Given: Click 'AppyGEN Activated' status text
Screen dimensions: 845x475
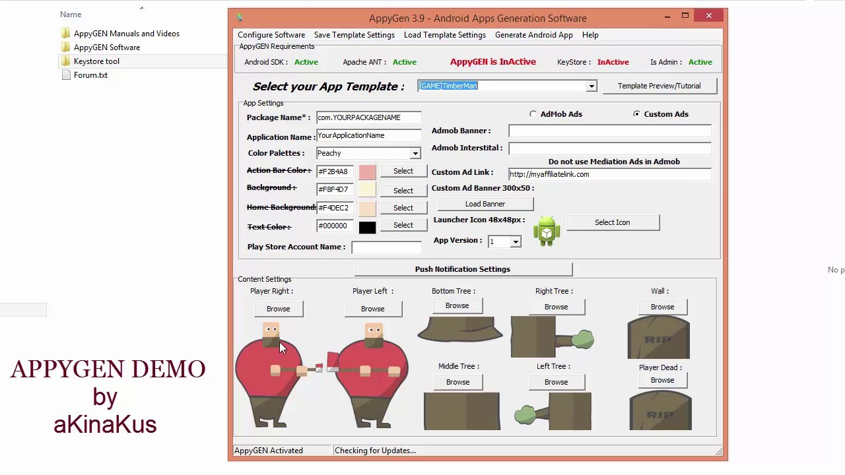Looking at the screenshot, I should (x=269, y=451).
